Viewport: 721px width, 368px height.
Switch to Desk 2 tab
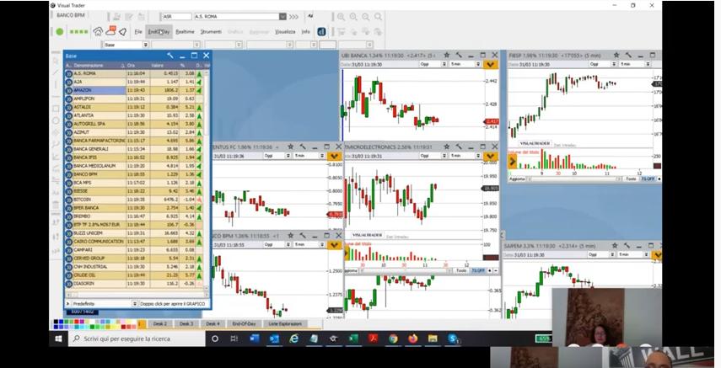point(160,324)
